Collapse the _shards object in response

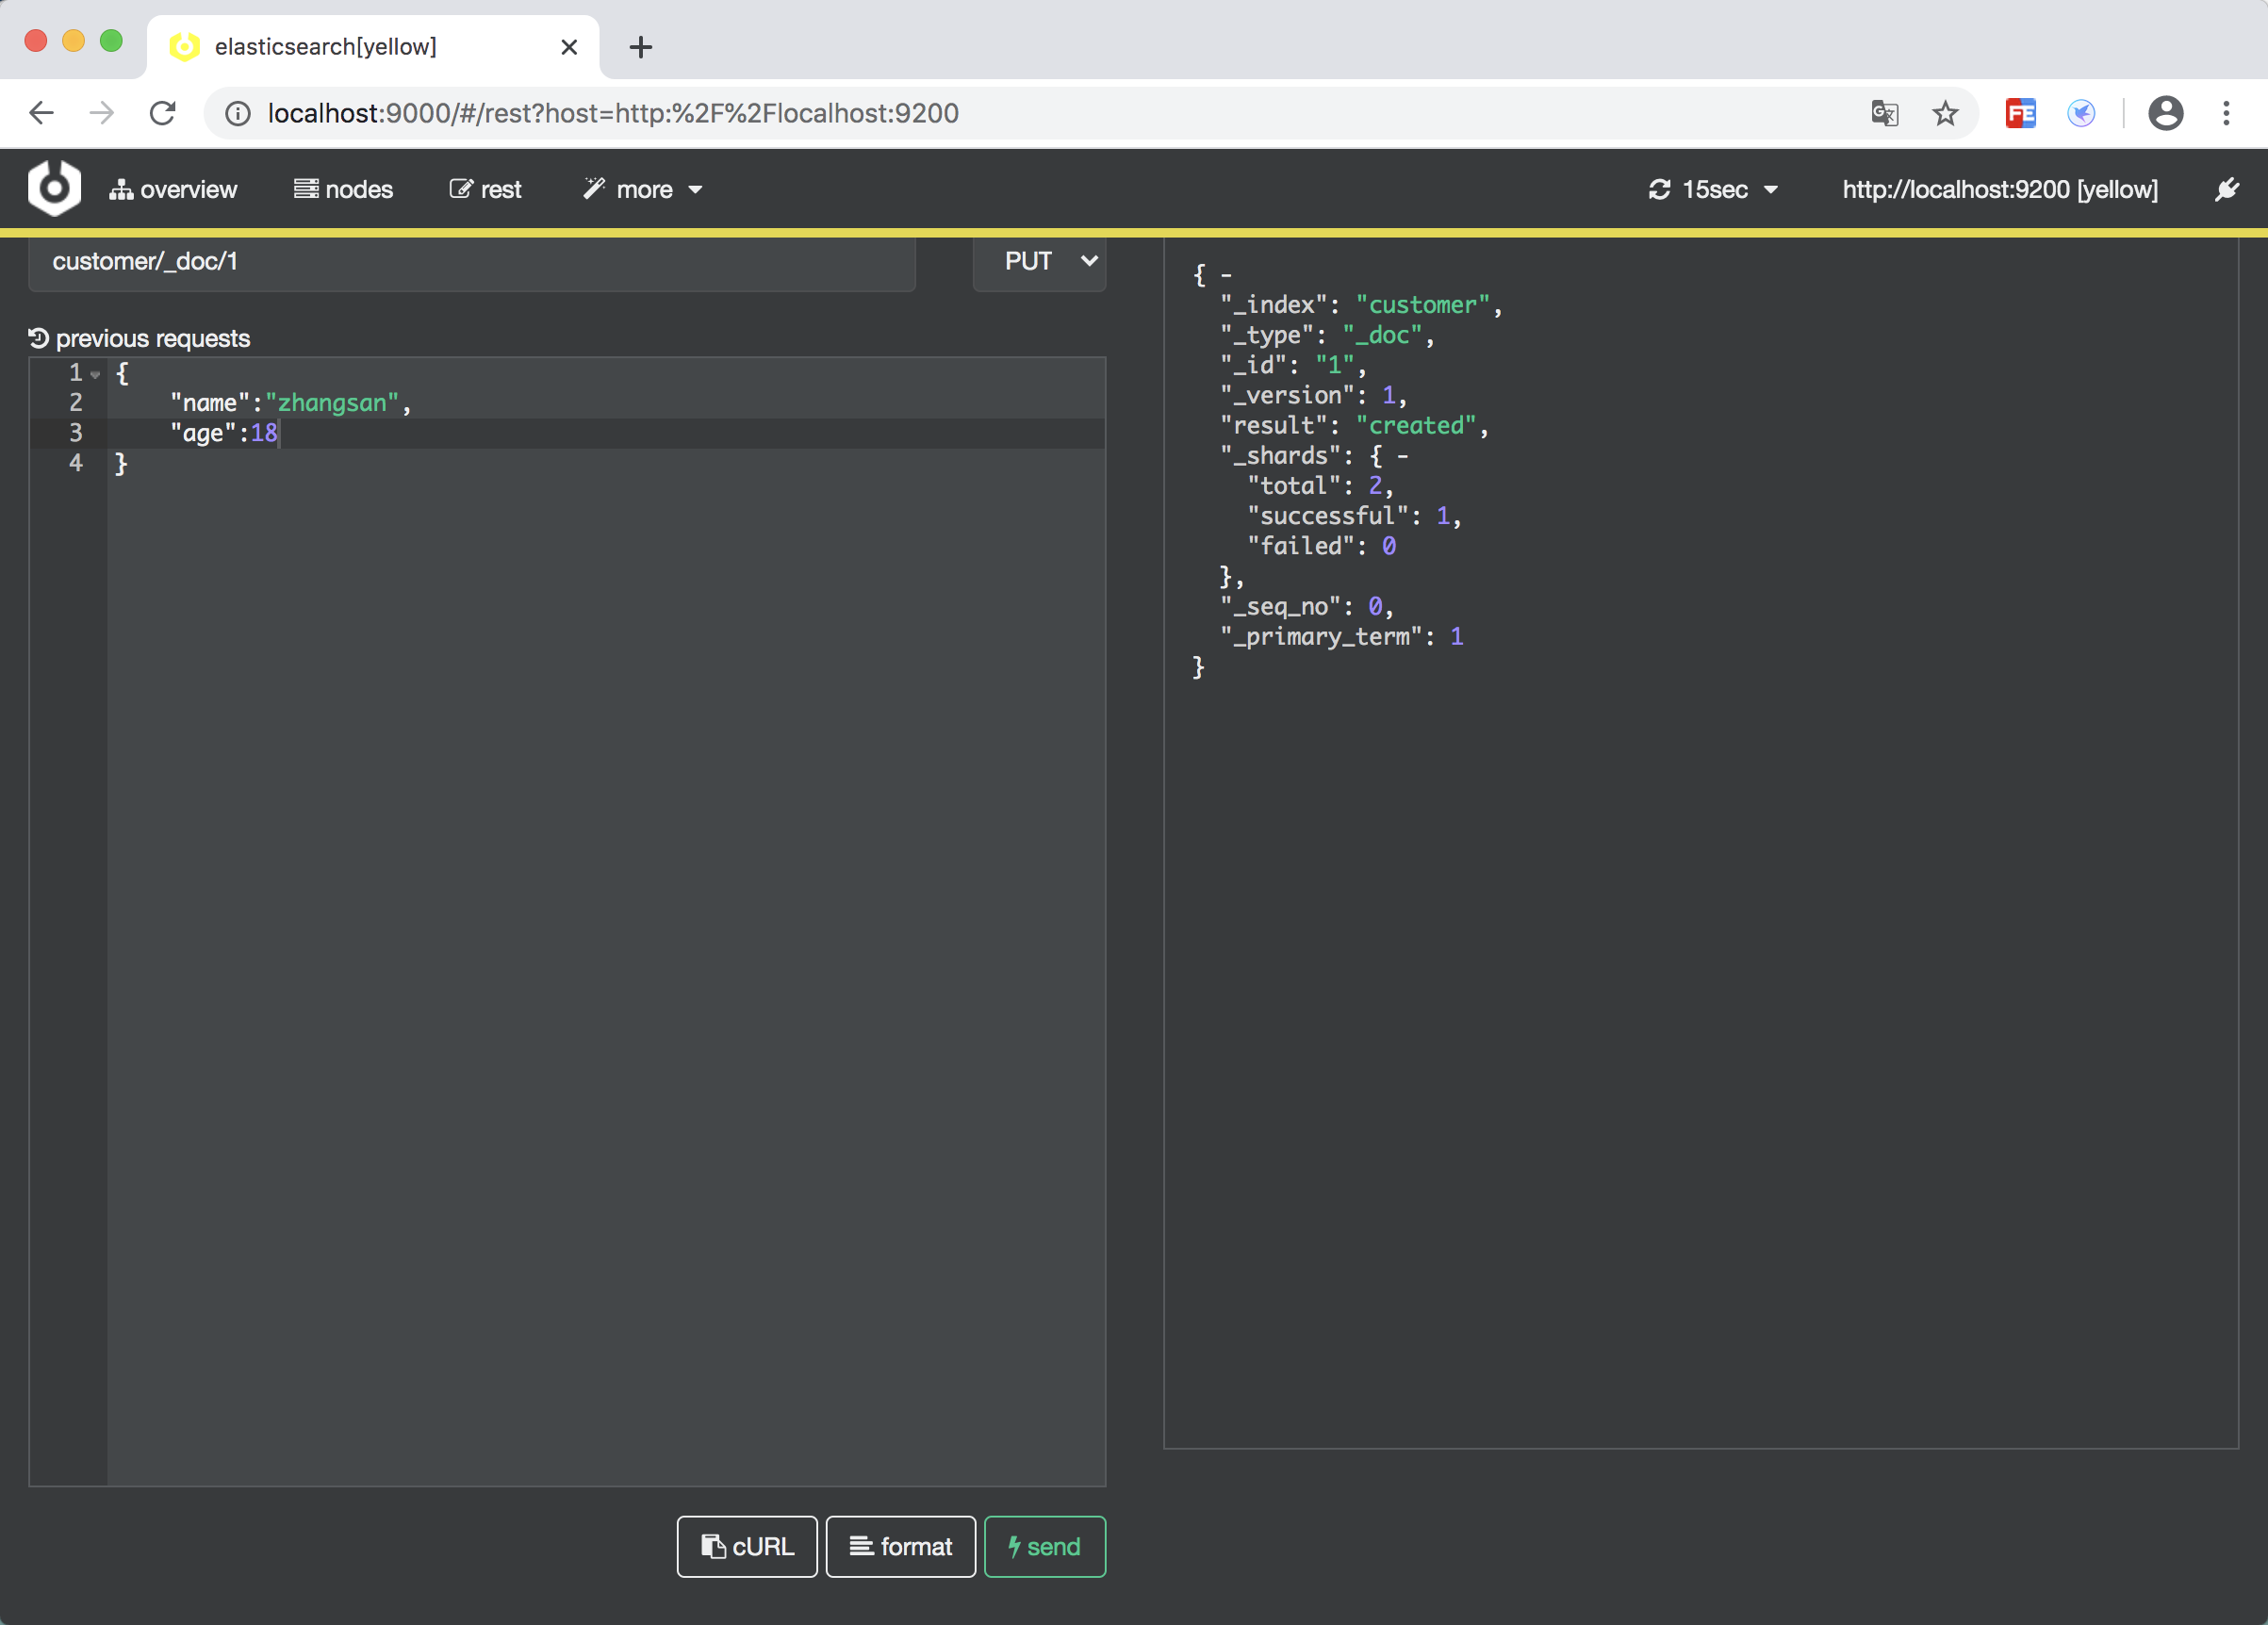point(1403,456)
